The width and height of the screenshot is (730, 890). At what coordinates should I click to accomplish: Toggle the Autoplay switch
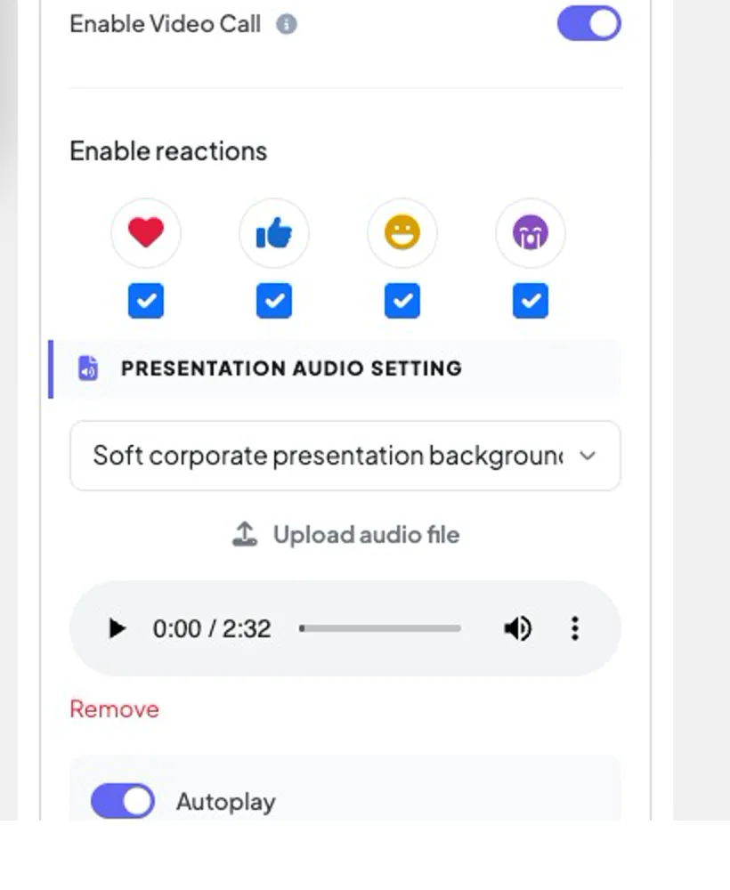tap(123, 801)
